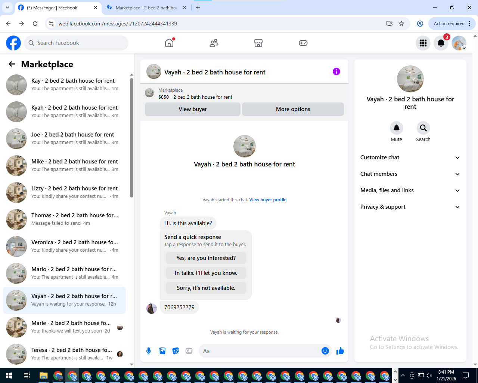Open Gaming icon in top nav

tap(303, 43)
